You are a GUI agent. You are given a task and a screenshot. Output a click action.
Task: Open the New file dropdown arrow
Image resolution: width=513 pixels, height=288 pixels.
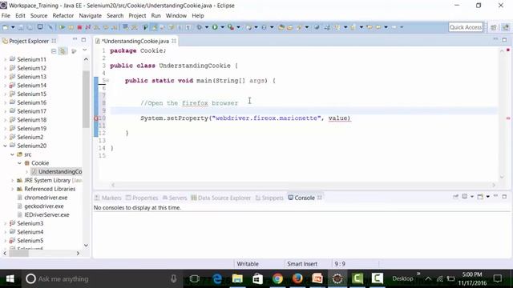[13, 27]
